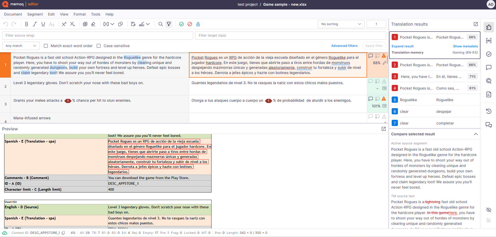Toggle bold formatting in the editor

26,24
